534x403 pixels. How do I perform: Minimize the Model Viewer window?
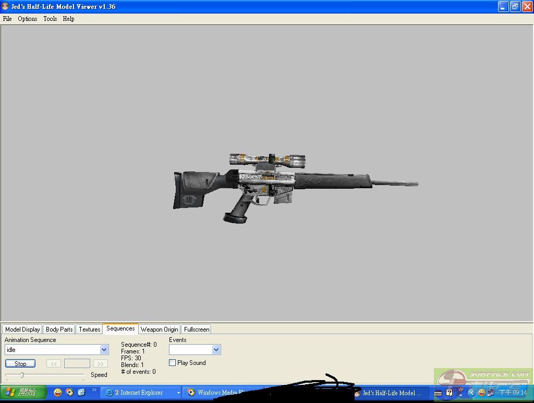503,6
